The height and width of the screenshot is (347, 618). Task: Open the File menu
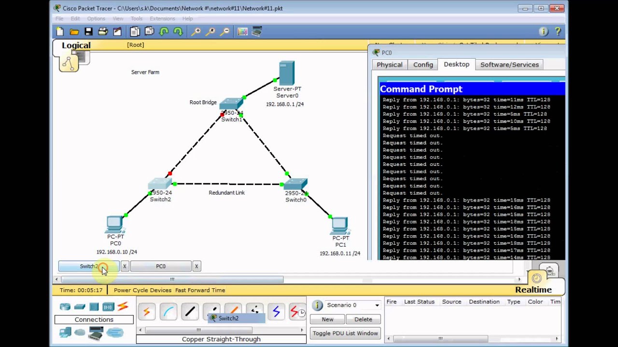click(59, 19)
